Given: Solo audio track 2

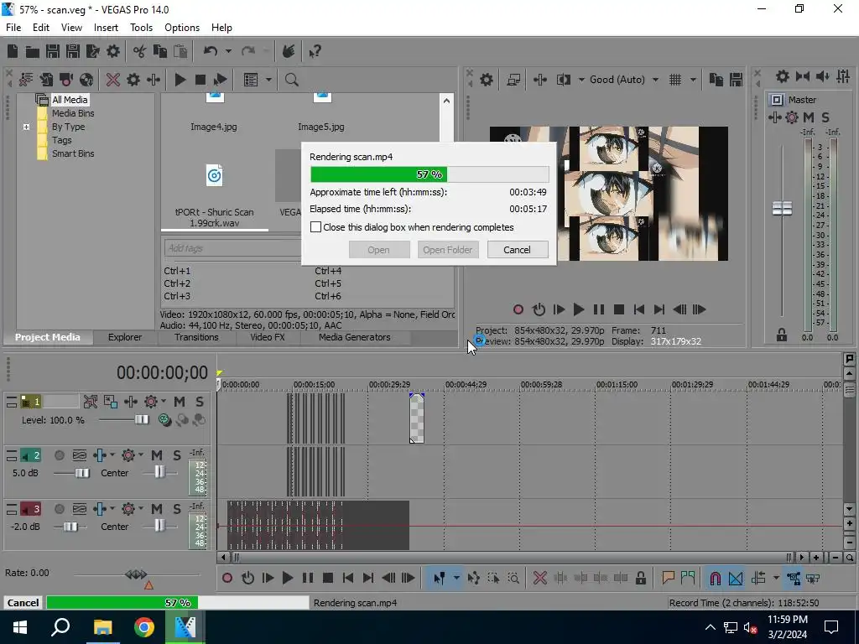Looking at the screenshot, I should point(176,455).
